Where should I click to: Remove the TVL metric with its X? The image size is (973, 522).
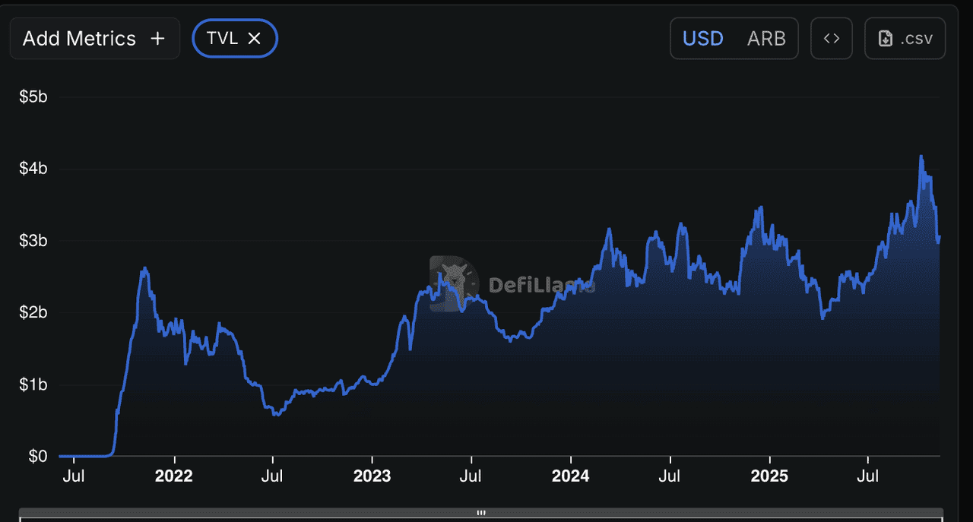[255, 39]
